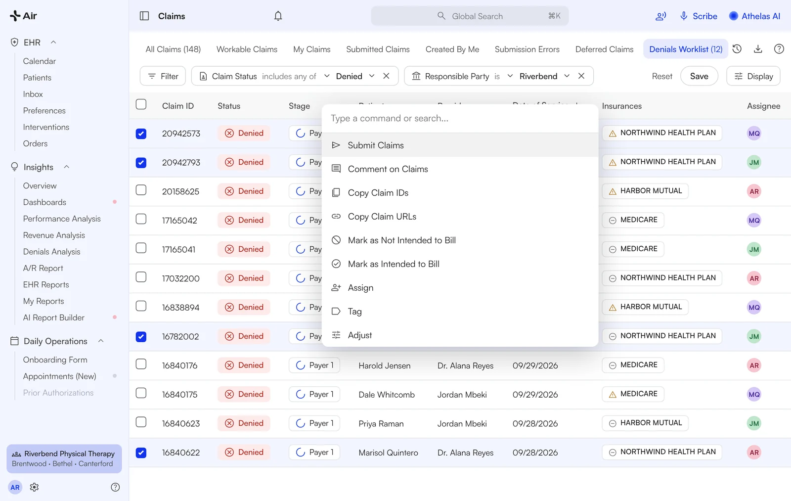Choose Copy Claim IDs command
The height and width of the screenshot is (501, 791).
coord(460,193)
